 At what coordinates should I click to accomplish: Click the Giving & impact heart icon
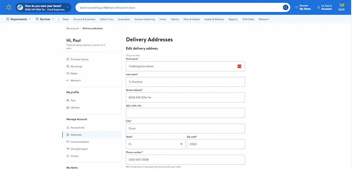pyautogui.click(x=68, y=149)
